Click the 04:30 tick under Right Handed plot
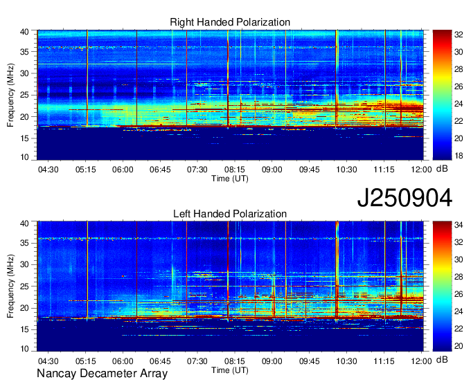This screenshot has height=382, width=471. pos(48,170)
